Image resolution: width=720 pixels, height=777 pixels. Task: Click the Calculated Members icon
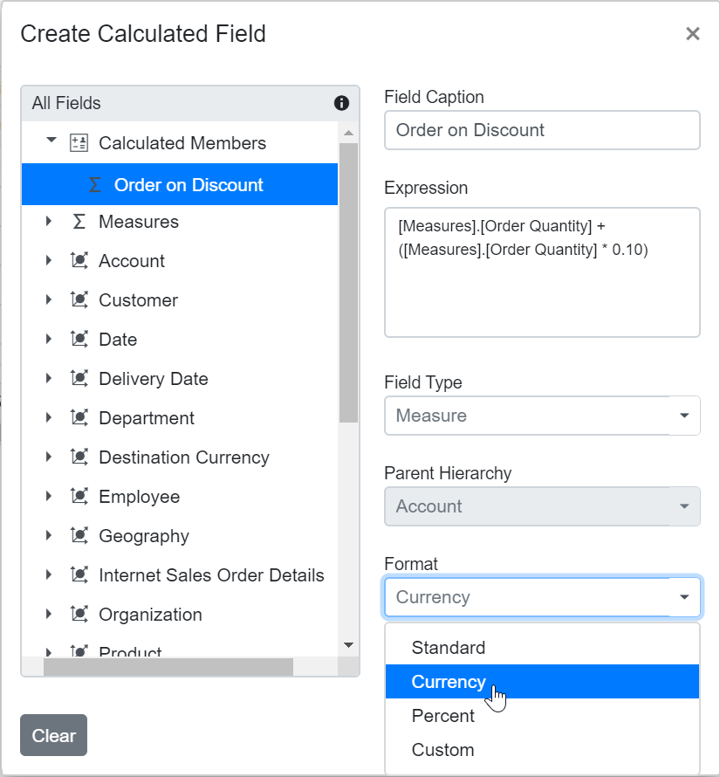click(78, 139)
